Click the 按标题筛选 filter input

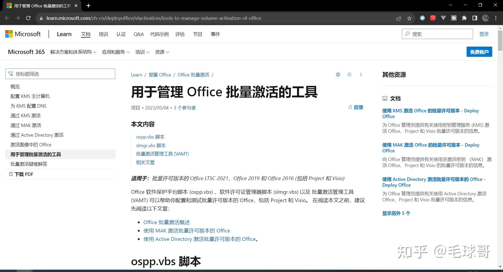[60, 74]
